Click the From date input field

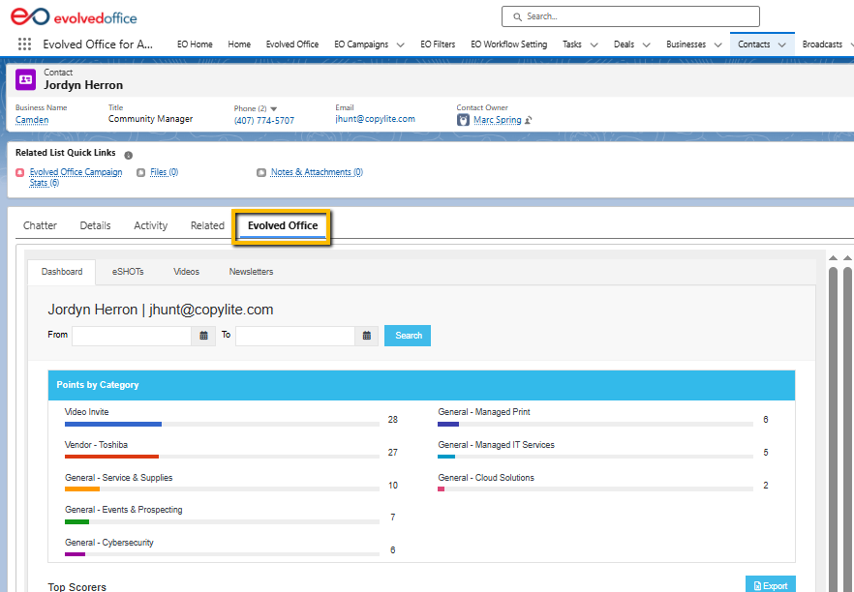coord(132,336)
